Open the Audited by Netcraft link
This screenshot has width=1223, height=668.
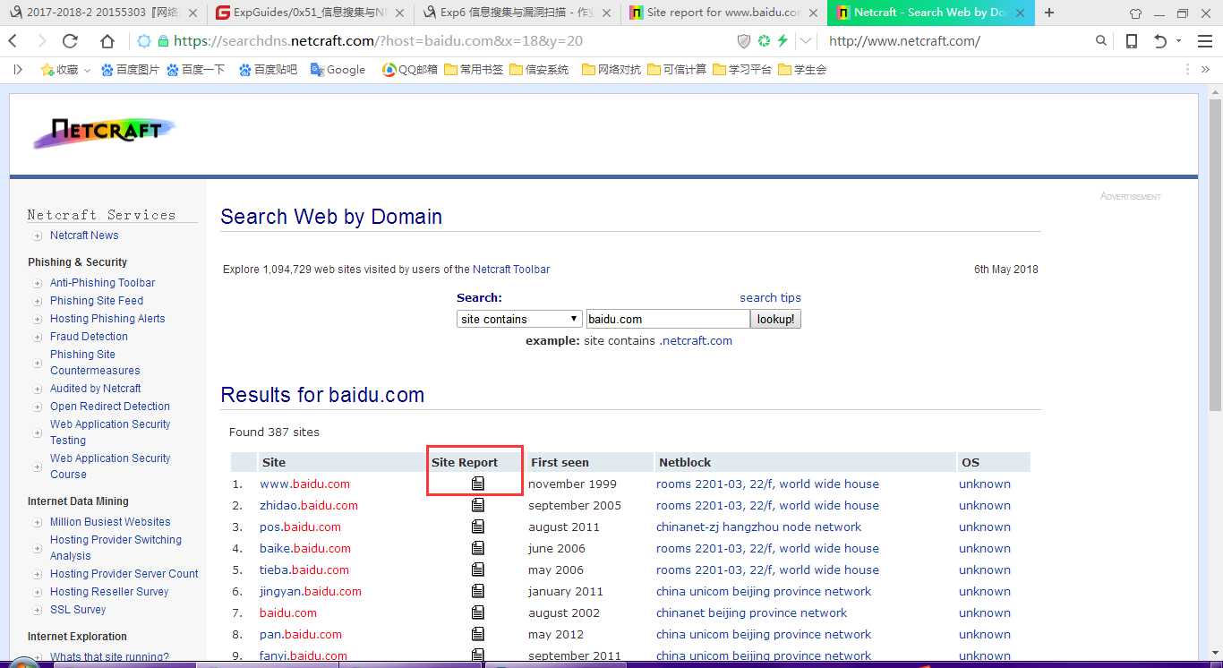[x=96, y=389]
